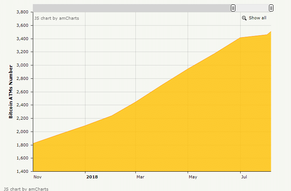291x191 pixels.
Task: Click the 3,600 value on the vertical axis
Action: coord(22,25)
